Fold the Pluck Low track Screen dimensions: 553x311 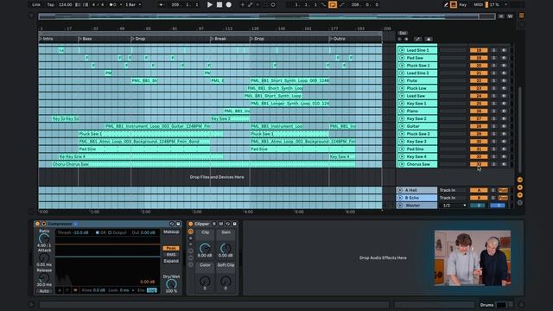[x=402, y=88]
